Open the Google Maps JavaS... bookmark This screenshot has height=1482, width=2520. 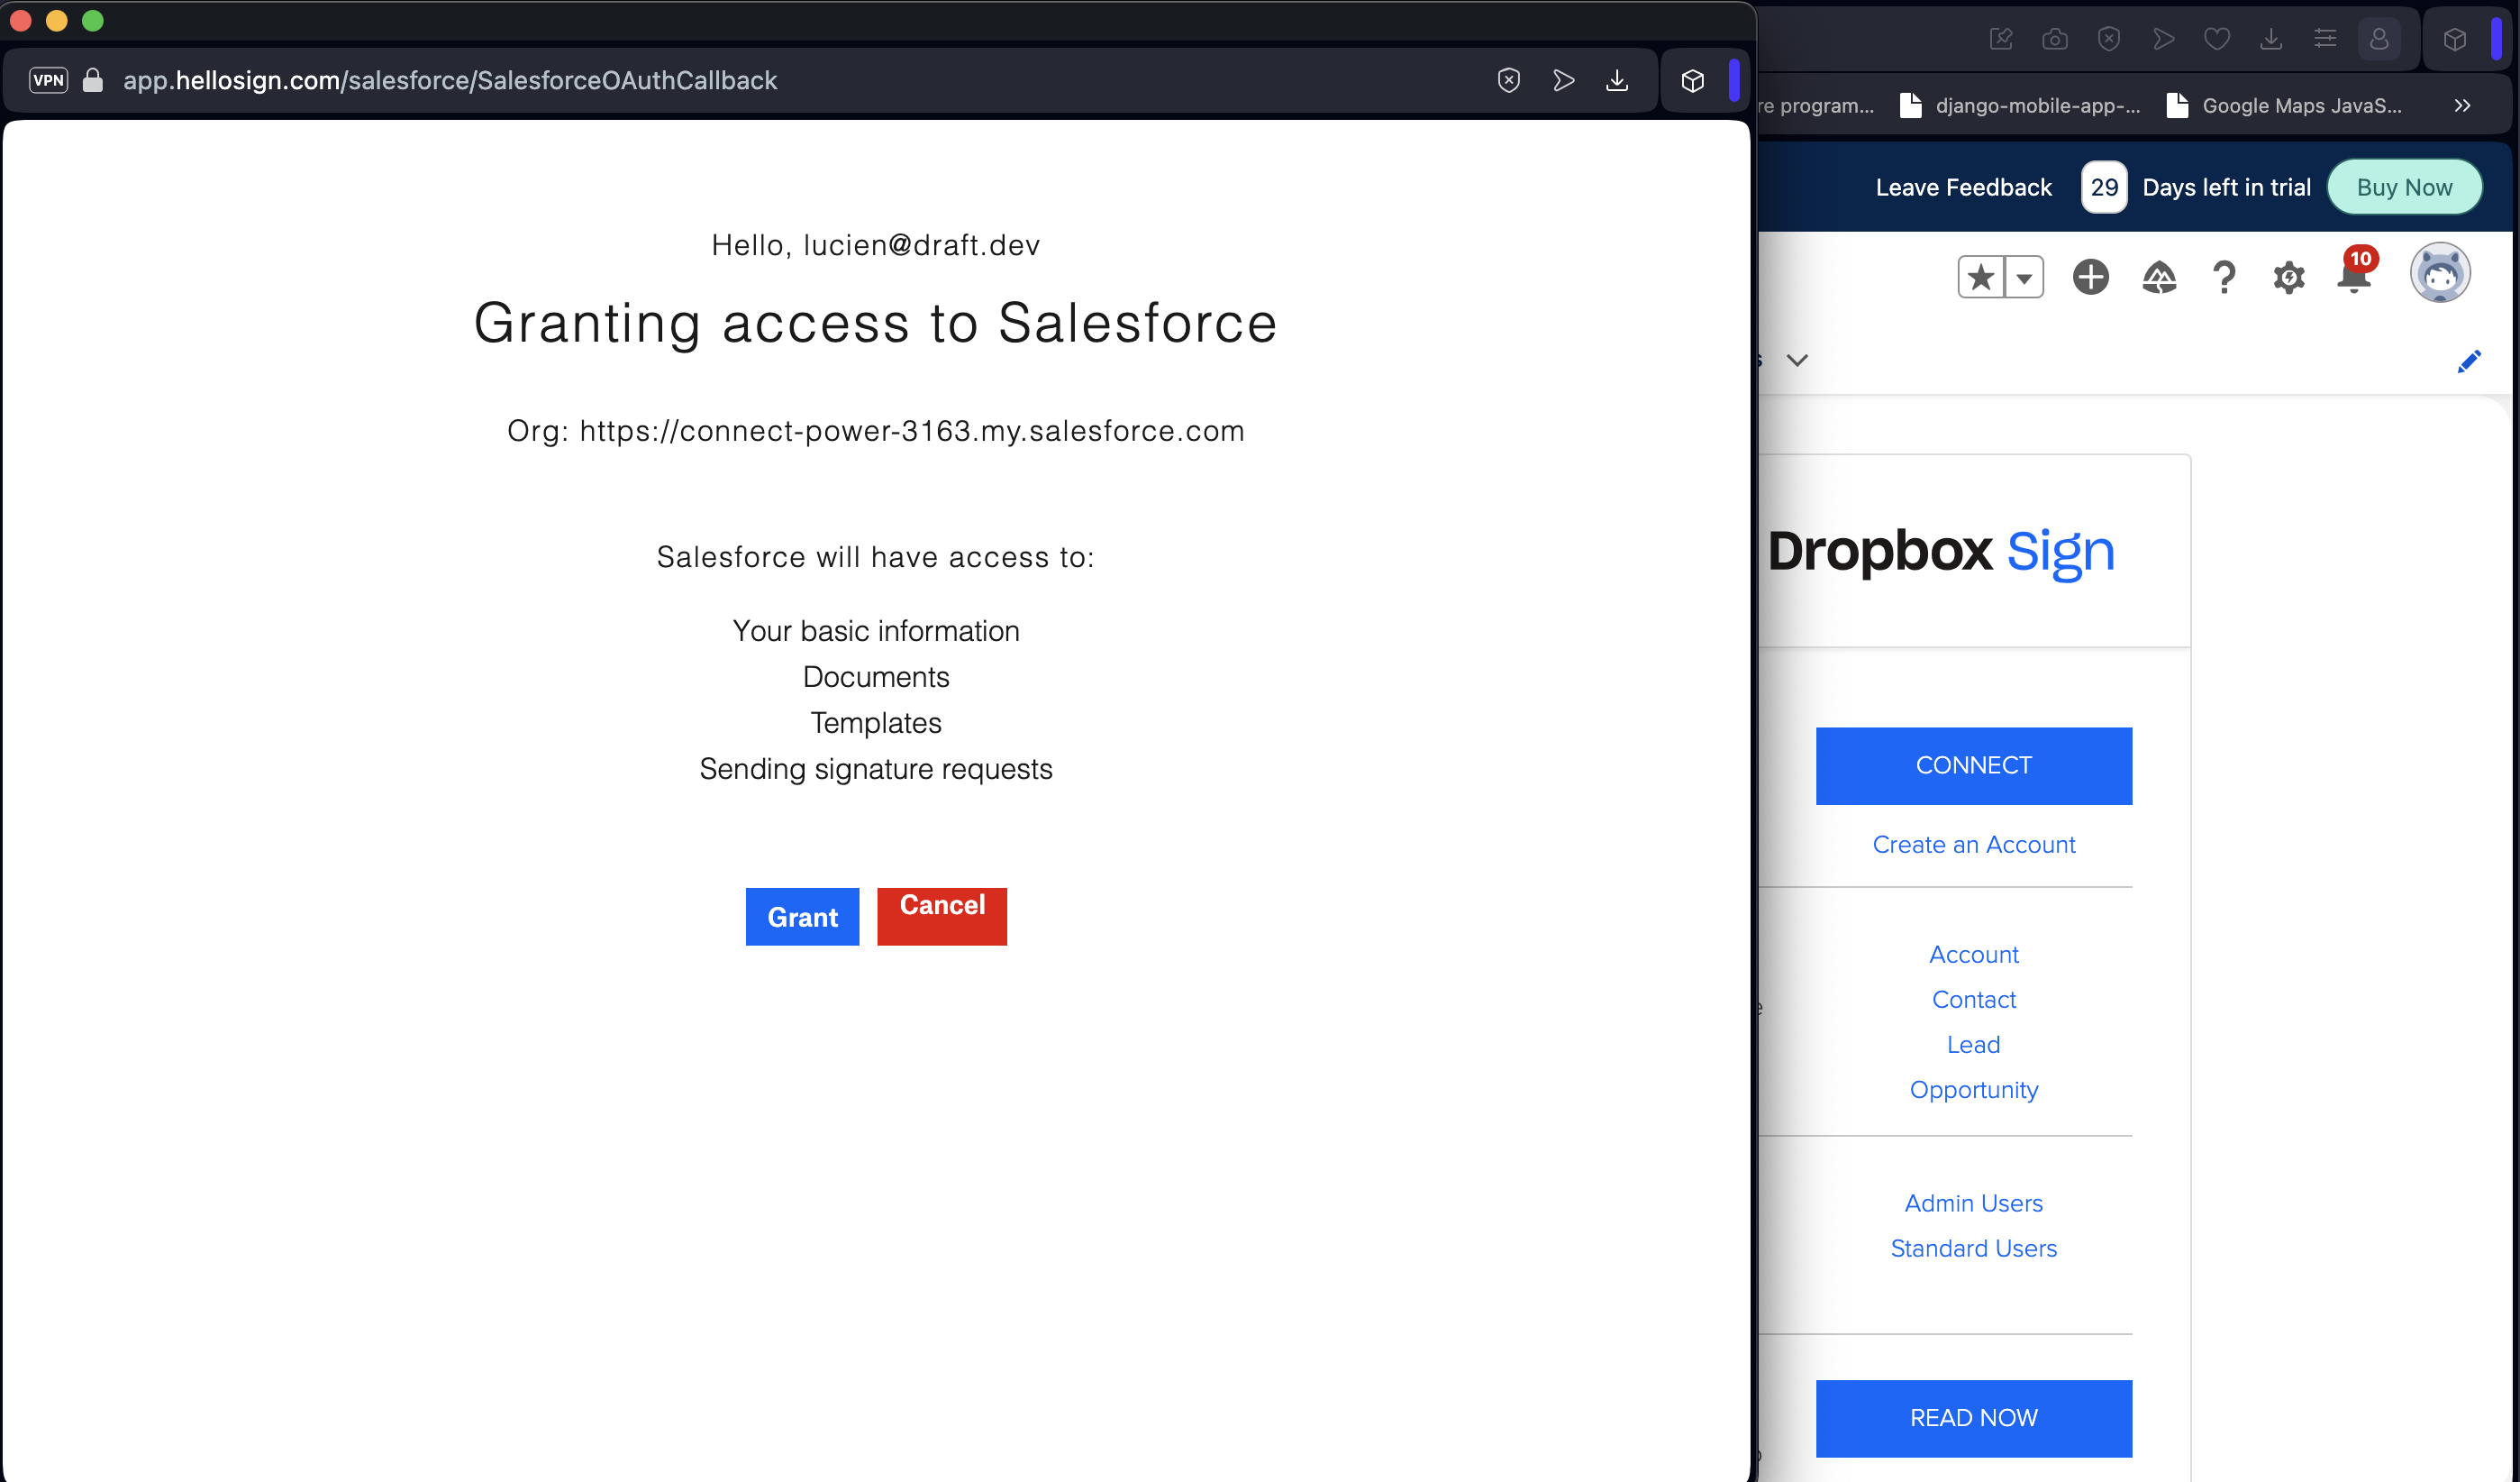point(2284,105)
